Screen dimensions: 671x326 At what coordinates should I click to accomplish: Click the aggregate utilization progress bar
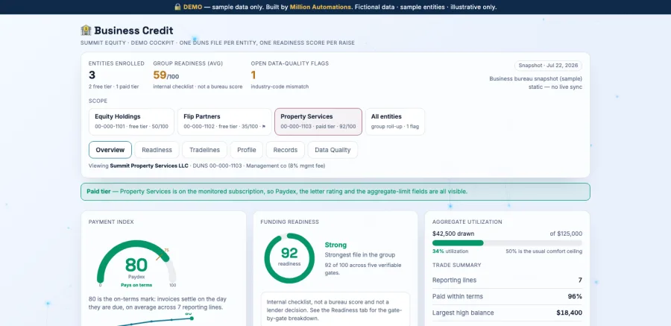point(507,243)
